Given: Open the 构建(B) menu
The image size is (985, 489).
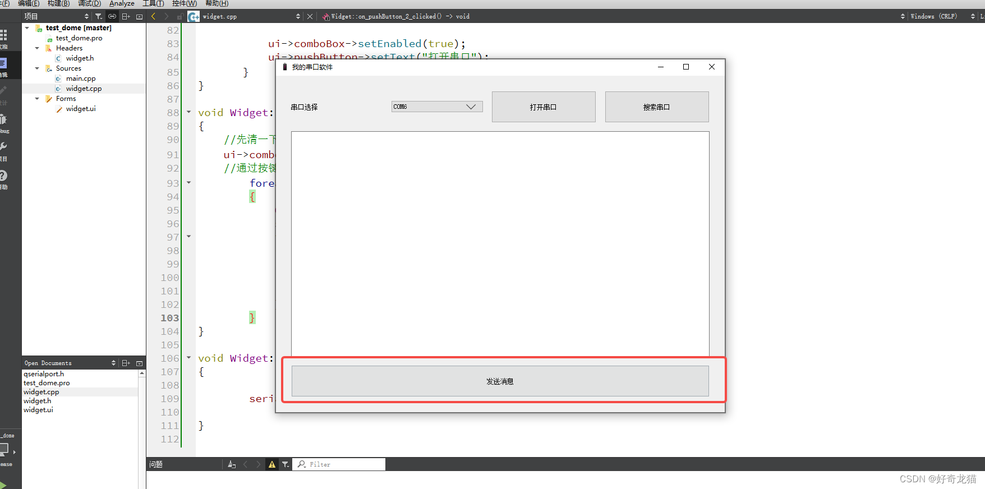Looking at the screenshot, I should tap(59, 3).
